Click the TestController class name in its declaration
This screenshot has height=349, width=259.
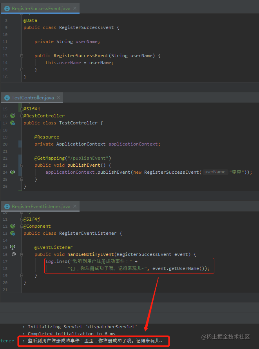[x=78, y=123]
